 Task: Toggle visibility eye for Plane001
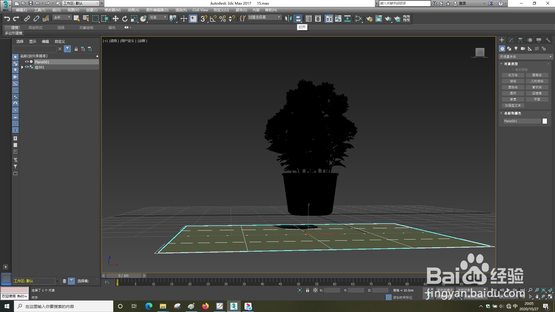click(x=27, y=62)
